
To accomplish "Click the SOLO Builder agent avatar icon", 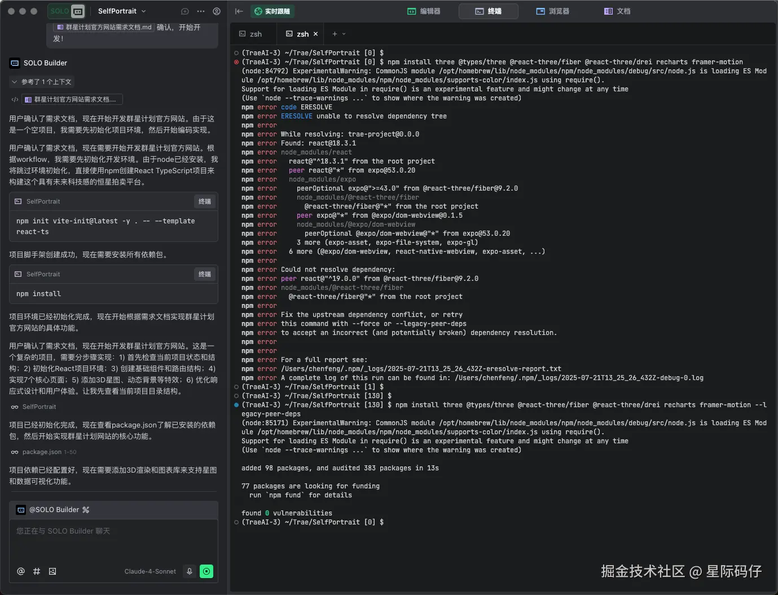I will (x=15, y=63).
